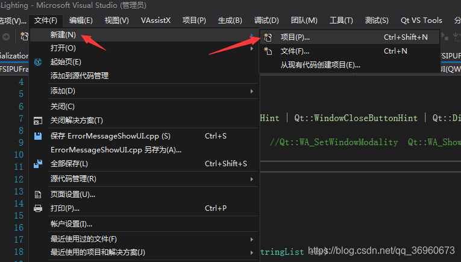
Task: Select 最近使用的项目和解决方案(J) entry
Action: pyautogui.click(x=144, y=252)
